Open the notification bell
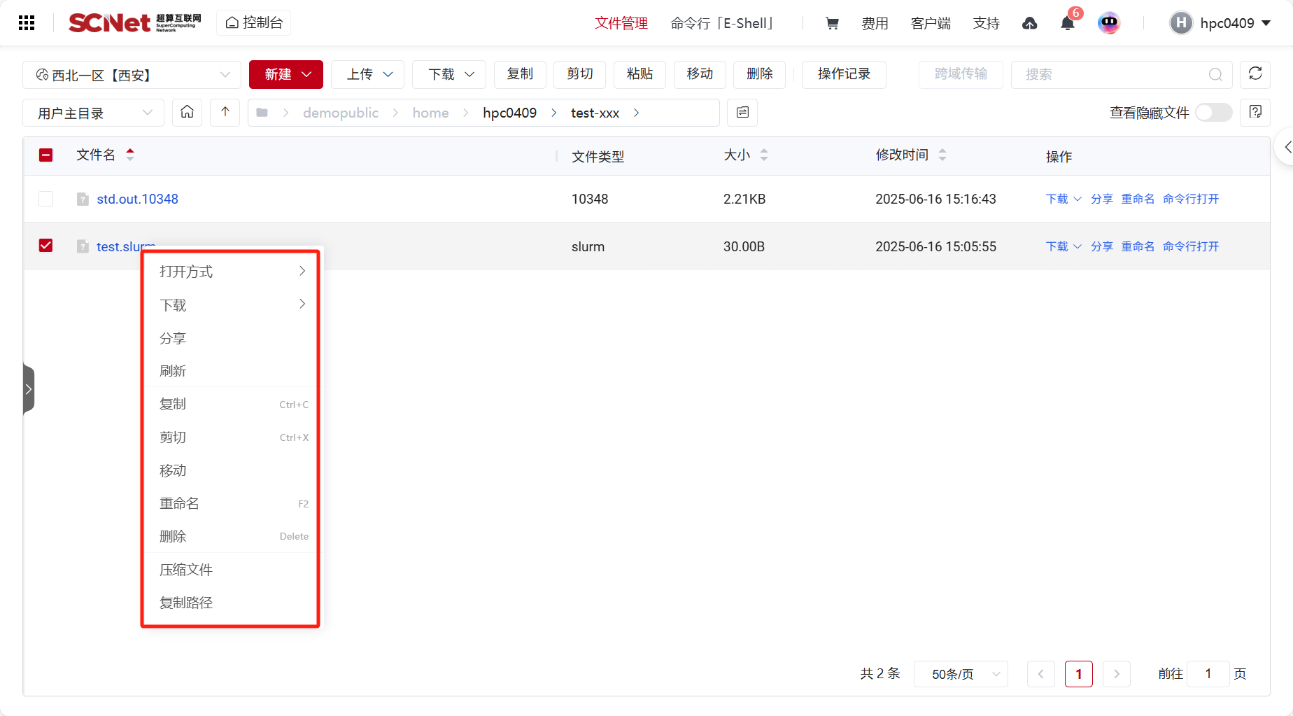The width and height of the screenshot is (1293, 716). (x=1067, y=24)
